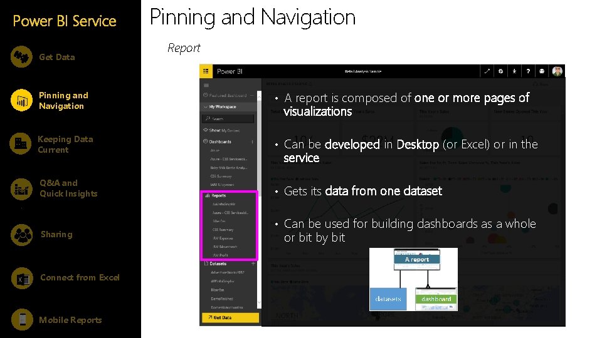Open the Power BI app launcher grid
This screenshot has height=338, width=602.
coord(206,71)
